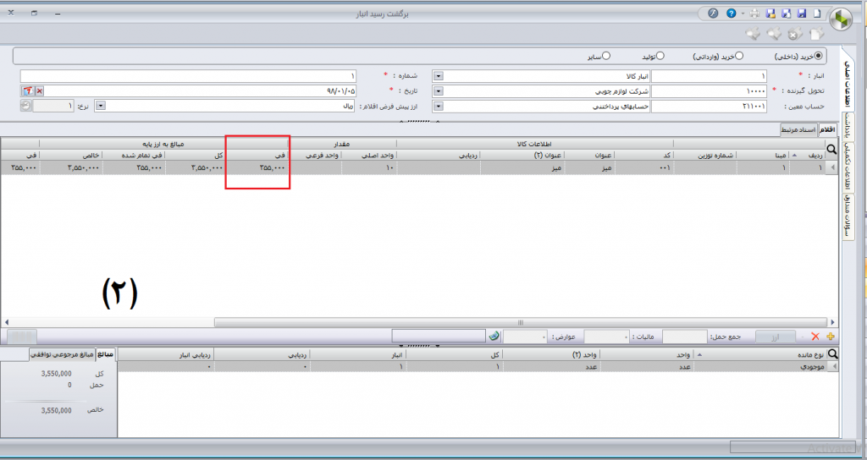Click the خالص column header in grid

71,156
